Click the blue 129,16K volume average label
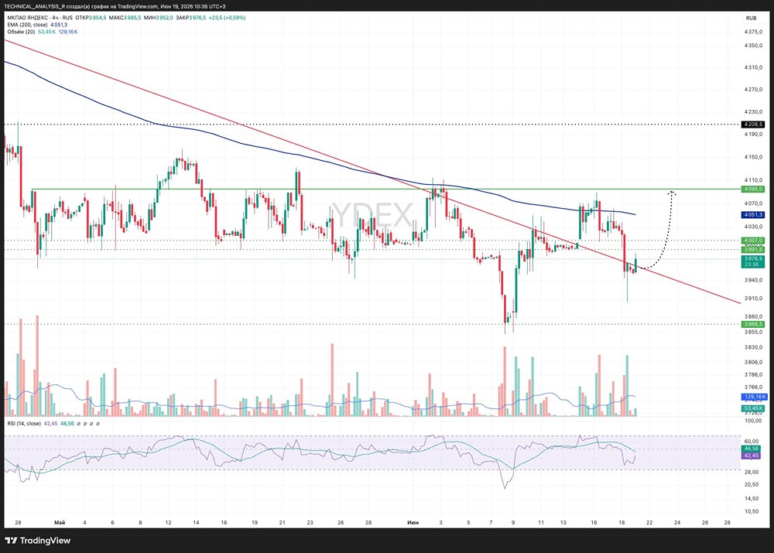Image resolution: width=774 pixels, height=553 pixels. click(x=754, y=397)
